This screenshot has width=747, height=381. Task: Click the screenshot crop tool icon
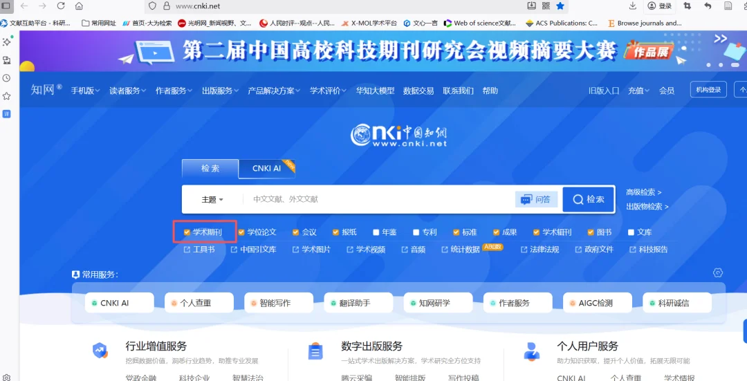coord(687,6)
